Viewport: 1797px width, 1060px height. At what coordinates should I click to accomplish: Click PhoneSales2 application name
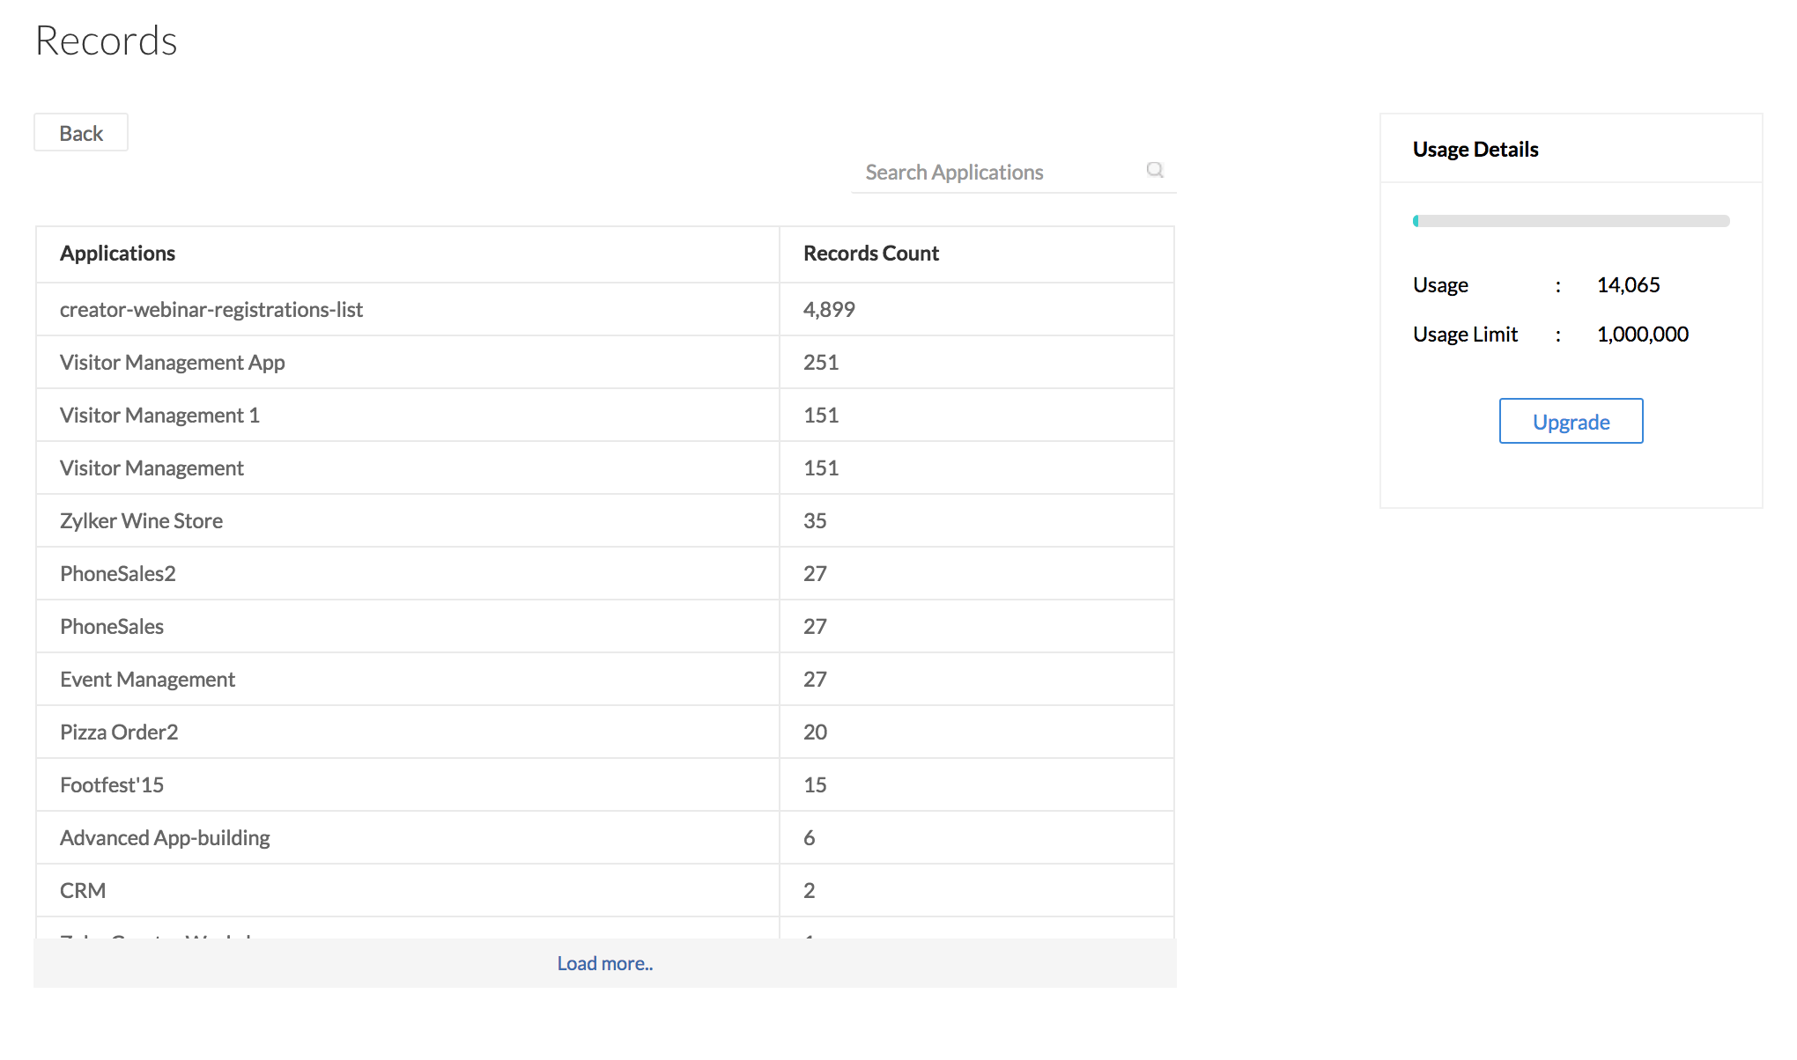click(x=118, y=574)
